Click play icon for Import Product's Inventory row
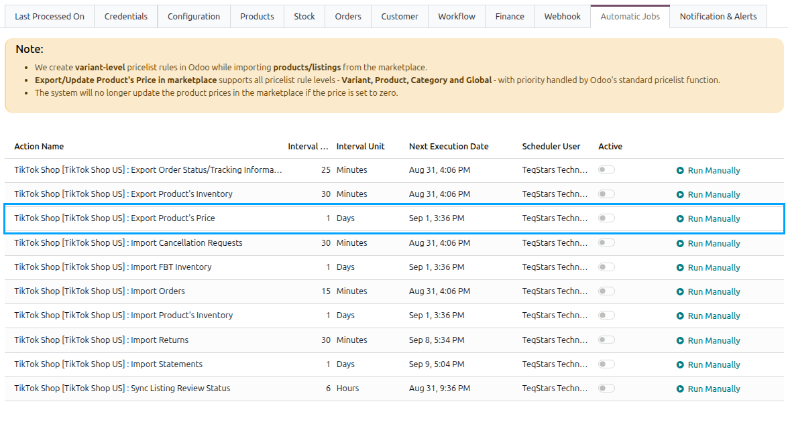Screen dimensions: 788x424 coord(680,315)
